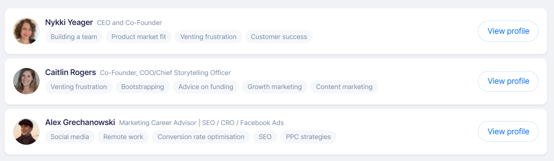Select Advice on funding tag
The height and width of the screenshot is (161, 554).
coord(206,87)
